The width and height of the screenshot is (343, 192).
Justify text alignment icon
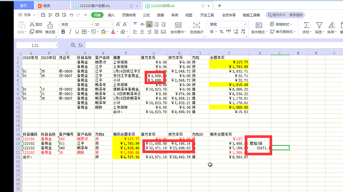(x=156, y=32)
